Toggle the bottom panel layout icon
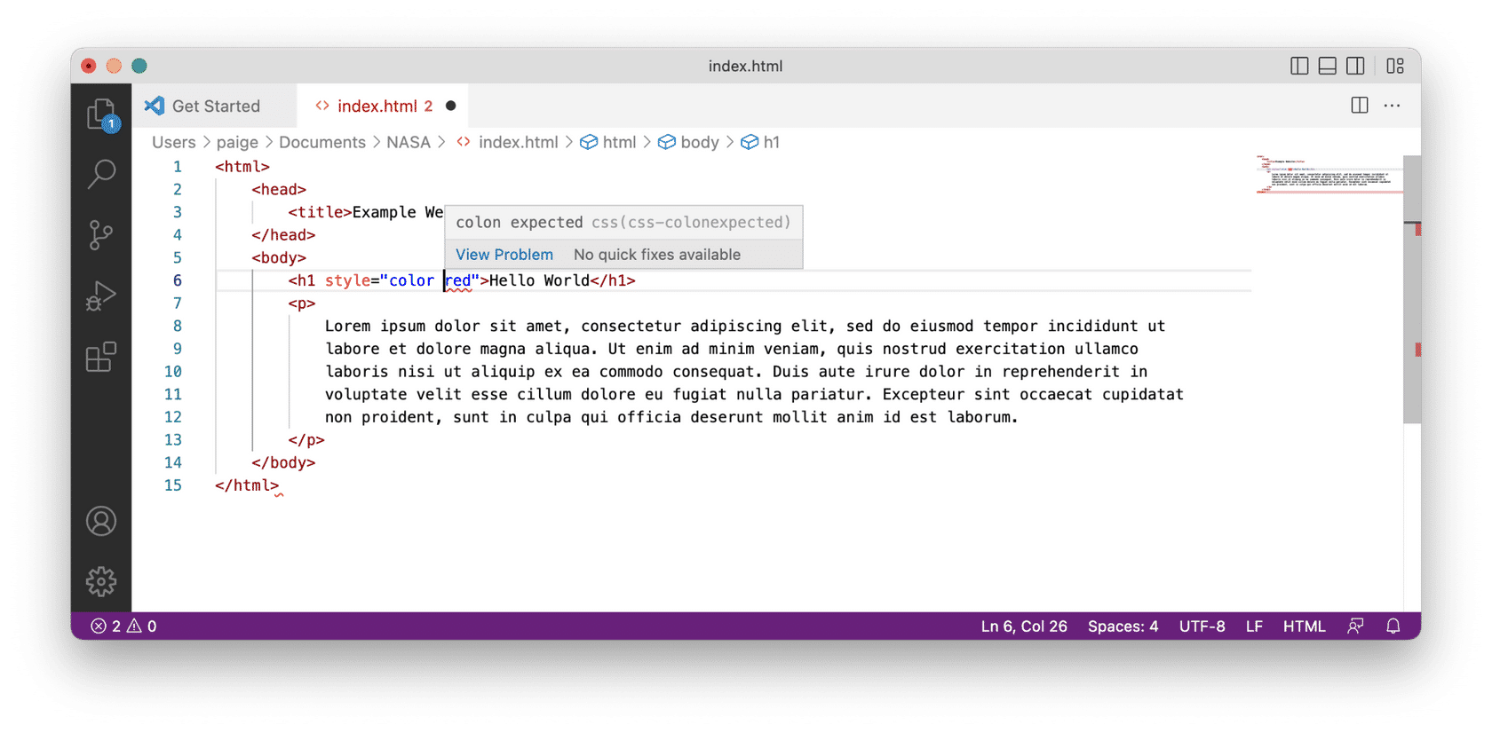The width and height of the screenshot is (1492, 733). (1328, 66)
